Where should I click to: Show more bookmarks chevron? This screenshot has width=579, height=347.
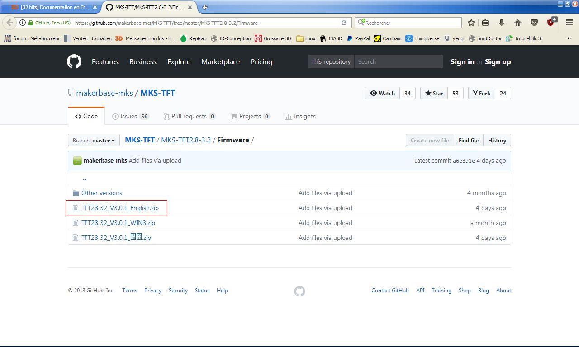569,38
